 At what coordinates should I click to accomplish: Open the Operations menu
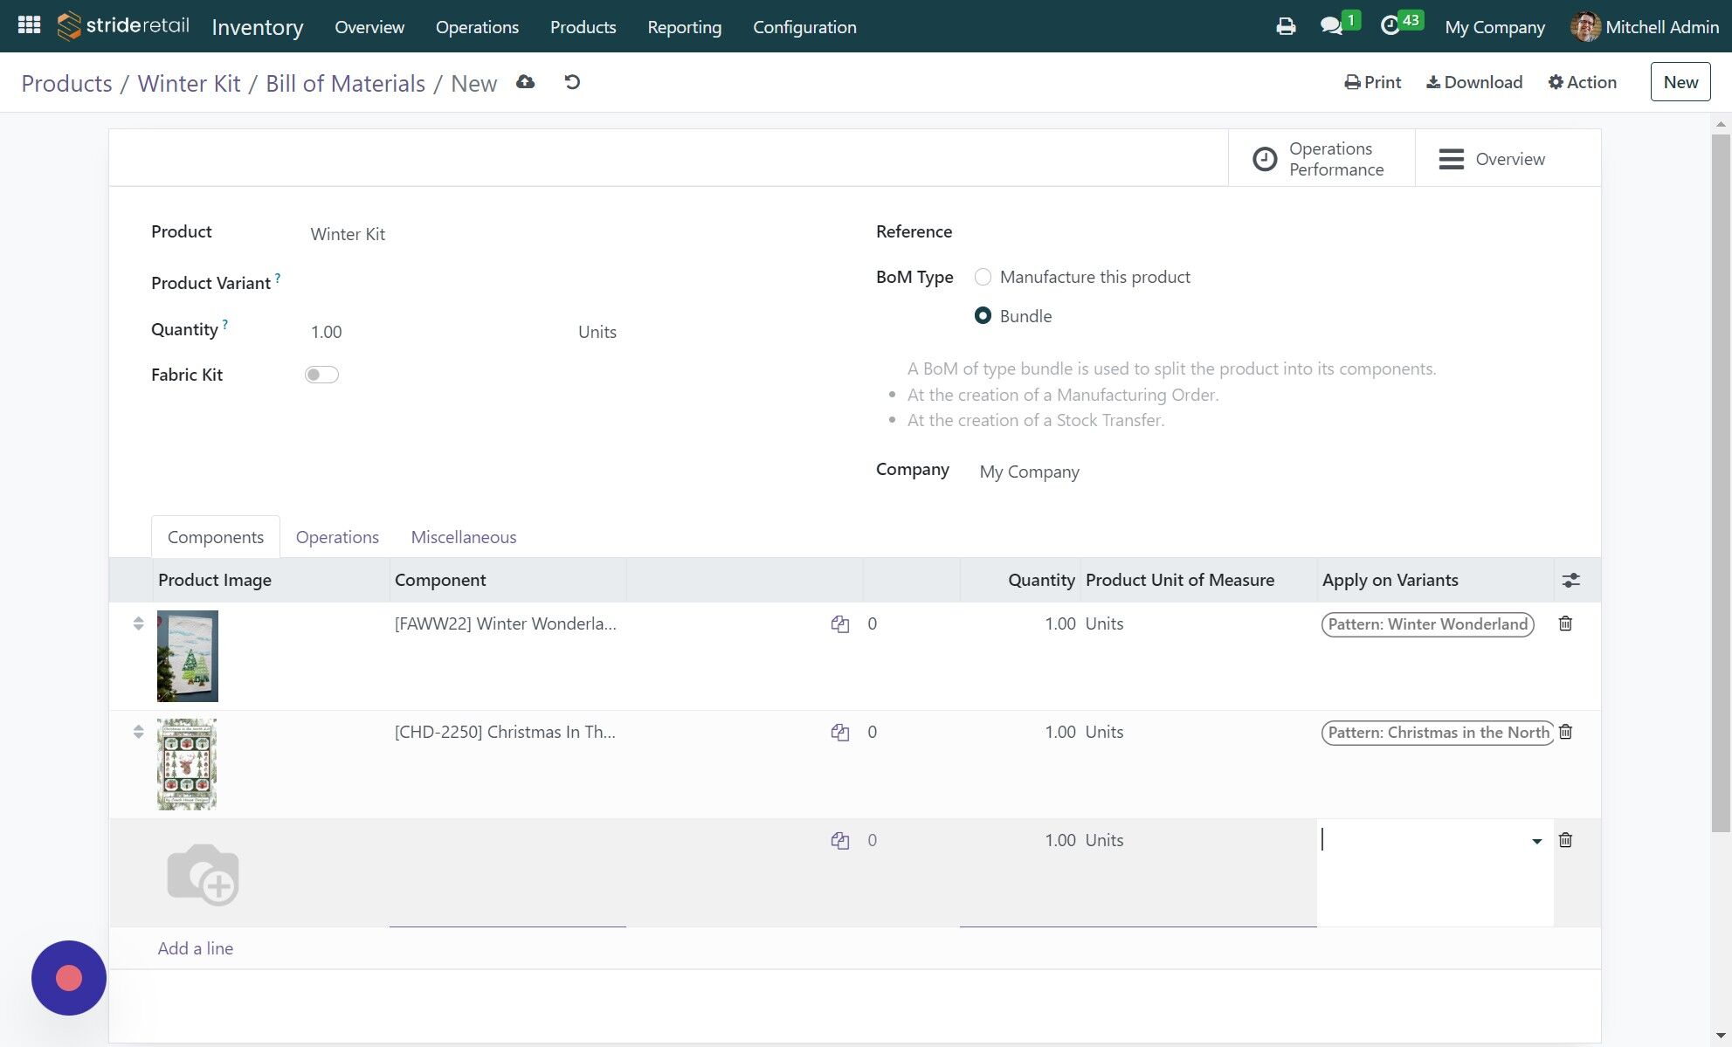point(477,27)
